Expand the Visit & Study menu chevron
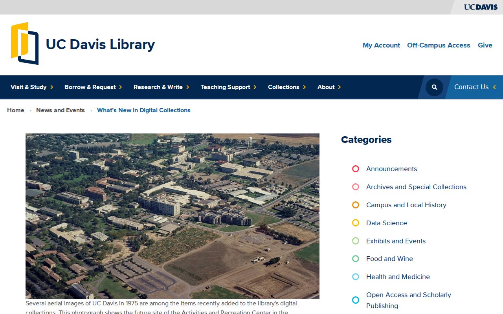The width and height of the screenshot is (503, 314). (x=52, y=87)
